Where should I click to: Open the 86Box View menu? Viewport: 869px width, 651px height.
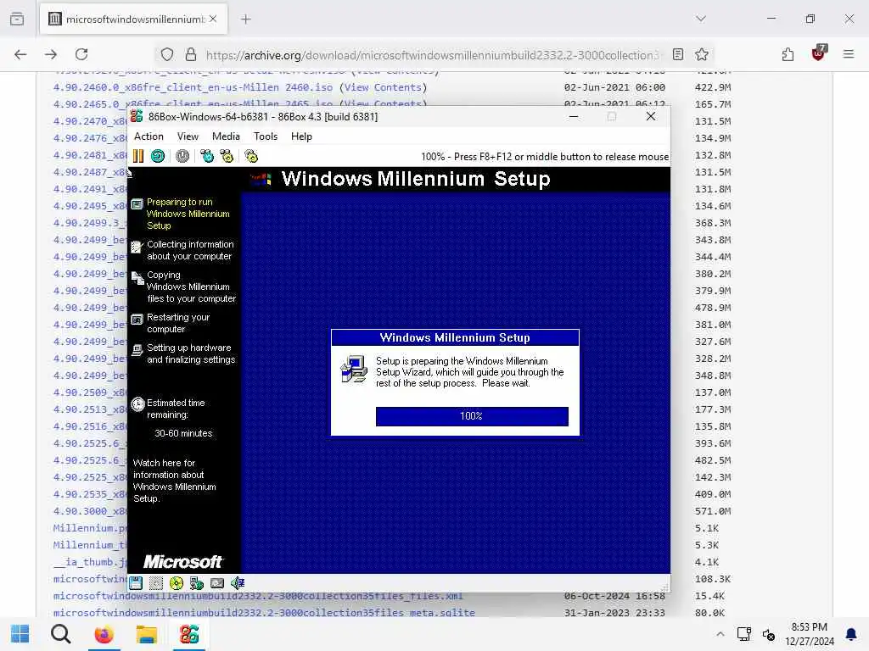tap(188, 136)
